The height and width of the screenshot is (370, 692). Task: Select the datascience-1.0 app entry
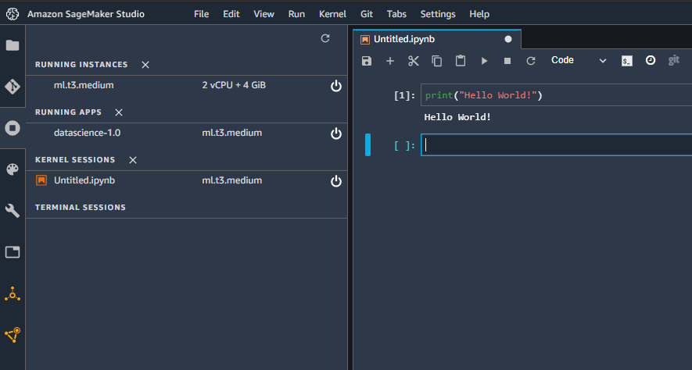(x=186, y=133)
